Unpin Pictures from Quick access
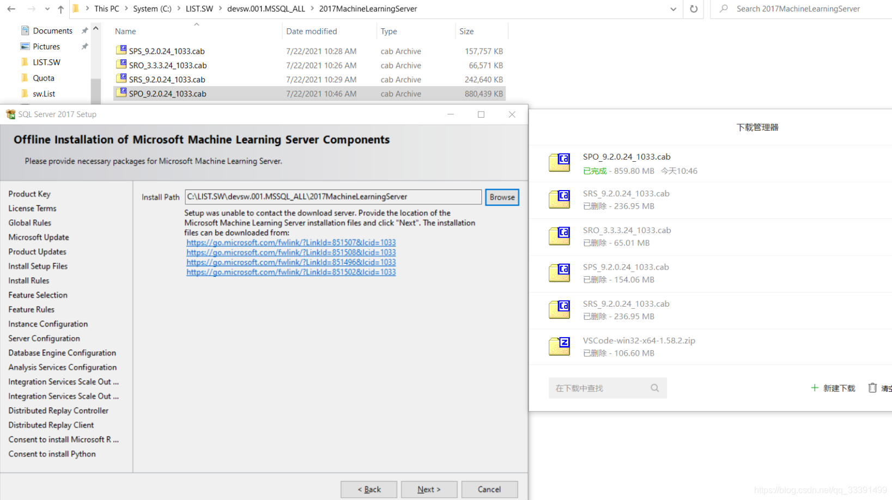 84,46
